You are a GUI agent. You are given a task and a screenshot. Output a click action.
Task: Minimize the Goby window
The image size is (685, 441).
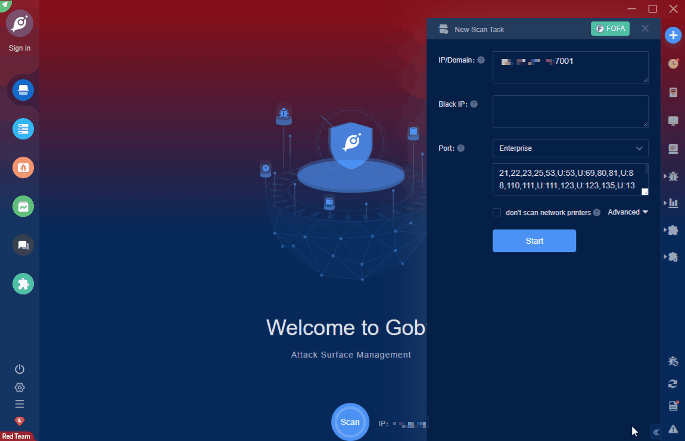(632, 8)
